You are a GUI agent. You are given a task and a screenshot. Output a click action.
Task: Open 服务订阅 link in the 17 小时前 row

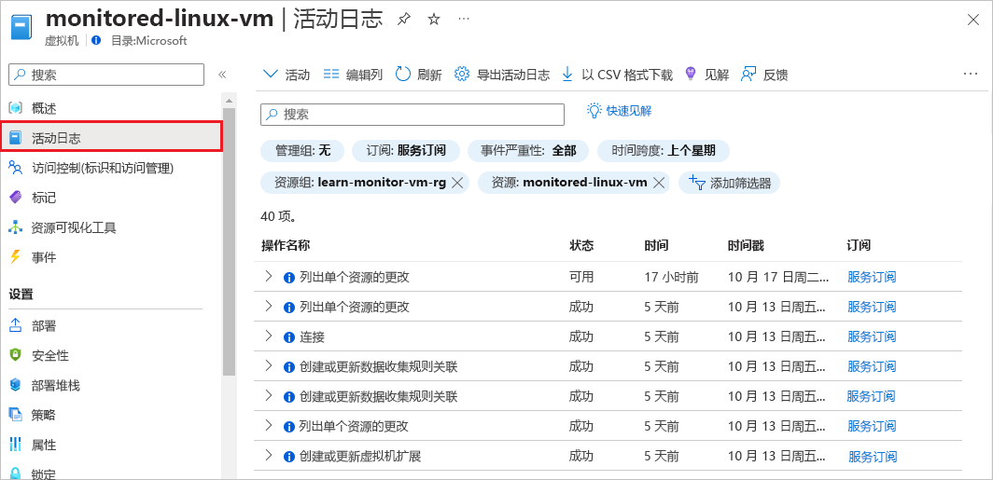coord(872,277)
